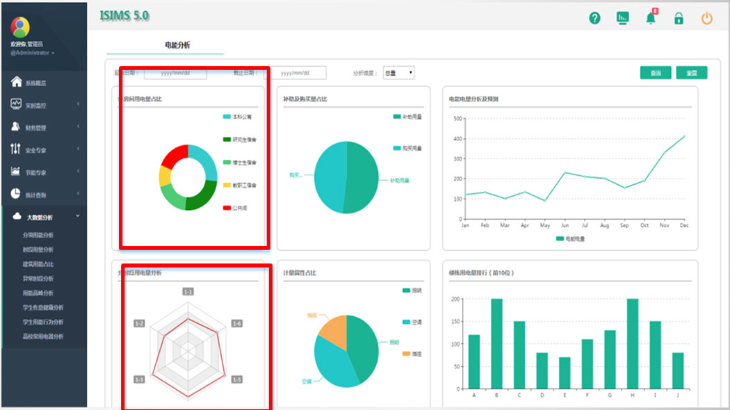Open the notification bell with red badge
Screen dimensions: 730x410
(x=651, y=17)
